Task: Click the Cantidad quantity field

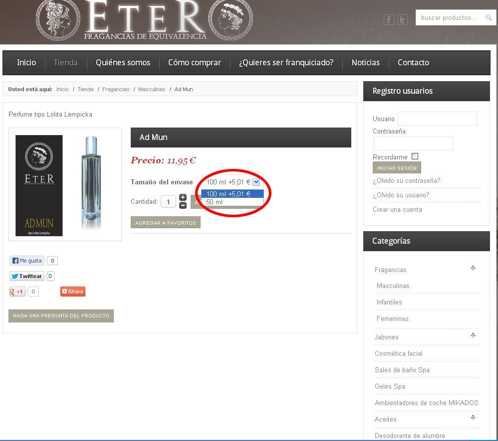Action: (168, 201)
